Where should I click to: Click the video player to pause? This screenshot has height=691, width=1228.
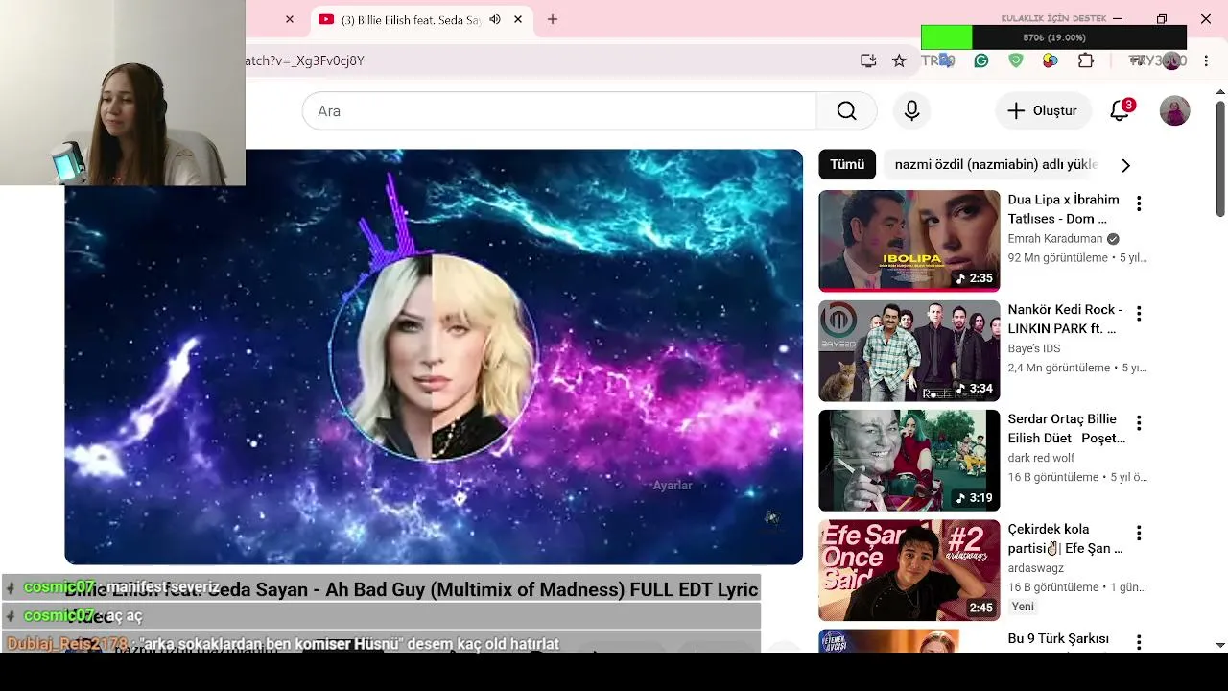point(434,357)
